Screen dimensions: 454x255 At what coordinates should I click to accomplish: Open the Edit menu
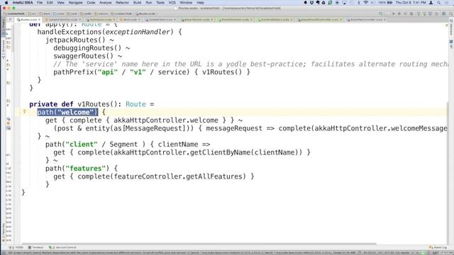(50, 3)
